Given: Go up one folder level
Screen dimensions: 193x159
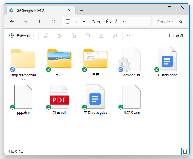Looking at the screenshot, I should tap(40, 22).
